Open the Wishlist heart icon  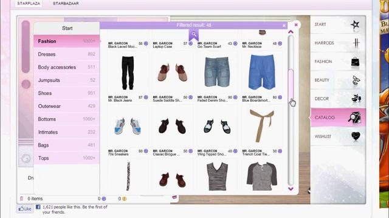356,136
